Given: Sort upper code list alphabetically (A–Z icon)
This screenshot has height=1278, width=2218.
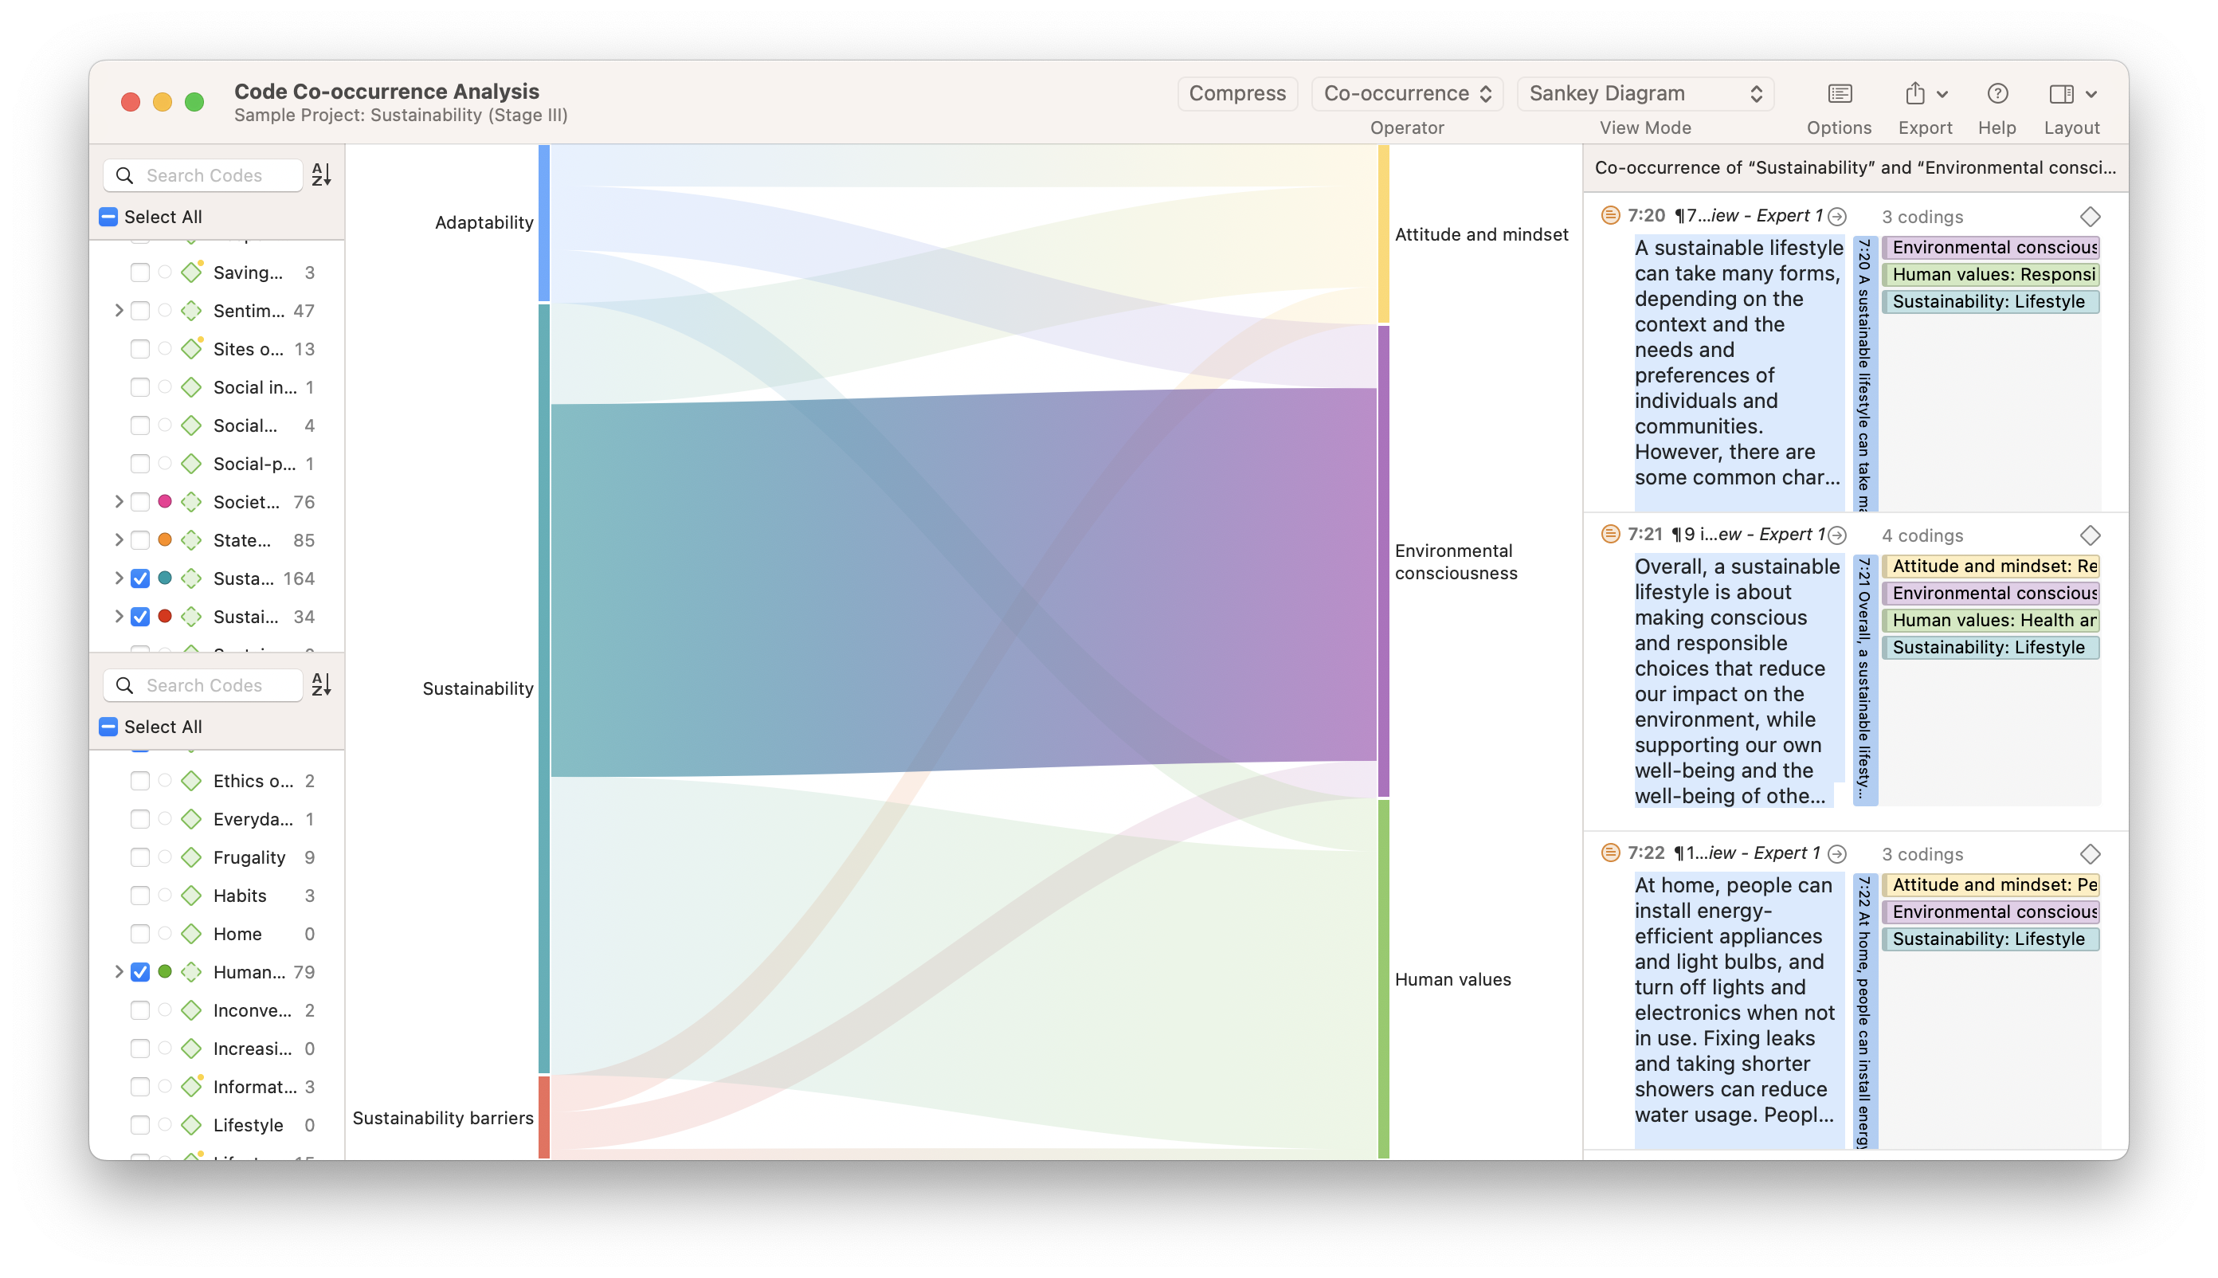Looking at the screenshot, I should click(x=321, y=174).
